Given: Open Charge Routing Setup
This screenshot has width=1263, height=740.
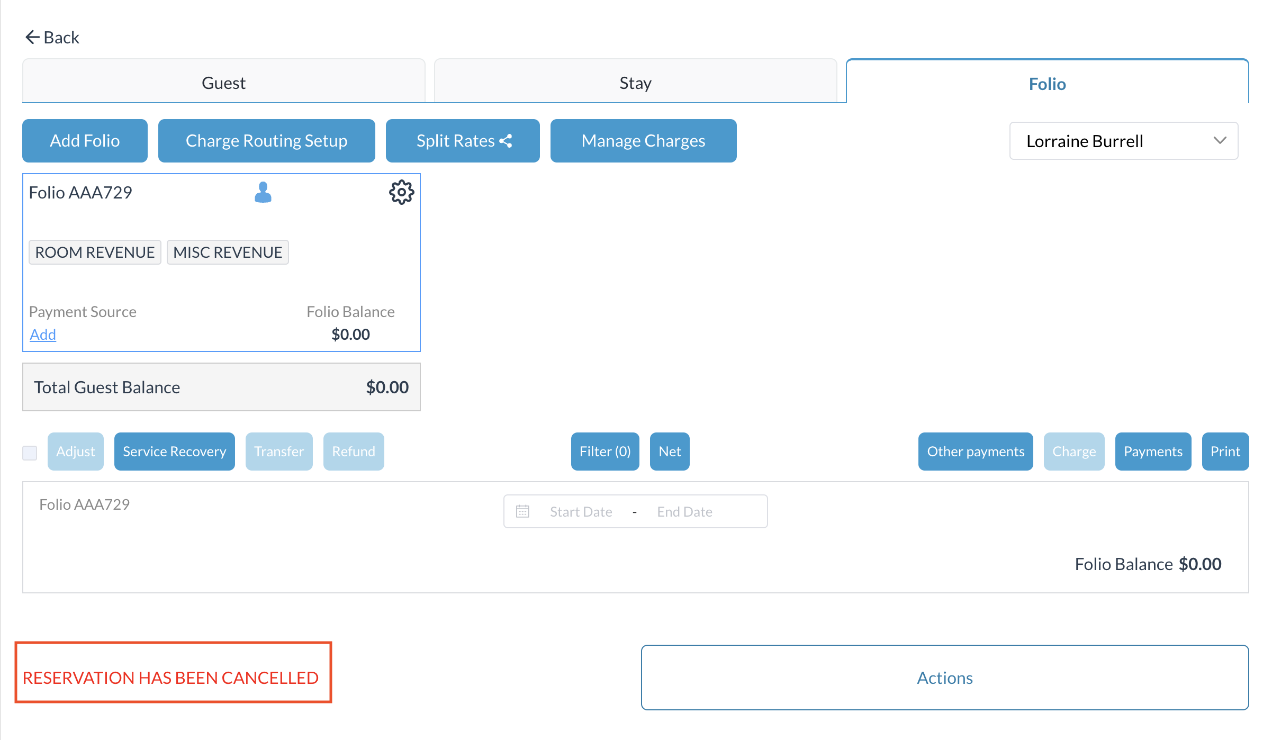Looking at the screenshot, I should (266, 141).
